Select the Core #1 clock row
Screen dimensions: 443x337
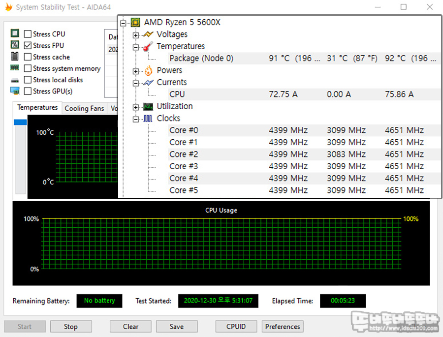coord(304,142)
